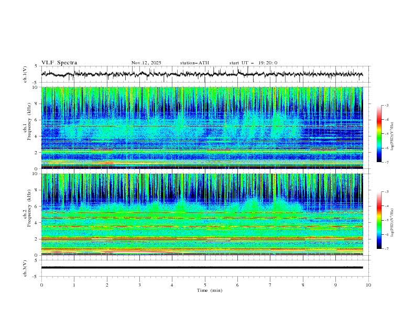The image size is (415, 320).
Task: Select the ch.3 black voltage trace
Action: click(x=202, y=268)
